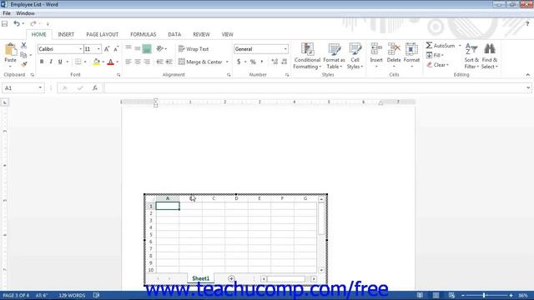Toggle Middle Align
Viewport: 534px width, 300px height.
(x=137, y=49)
